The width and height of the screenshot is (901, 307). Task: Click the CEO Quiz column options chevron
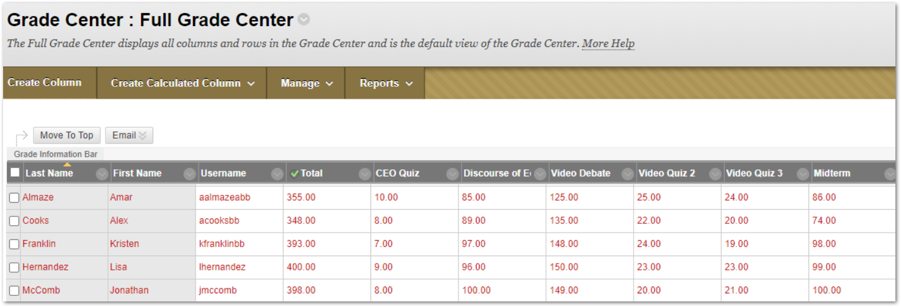[452, 174]
